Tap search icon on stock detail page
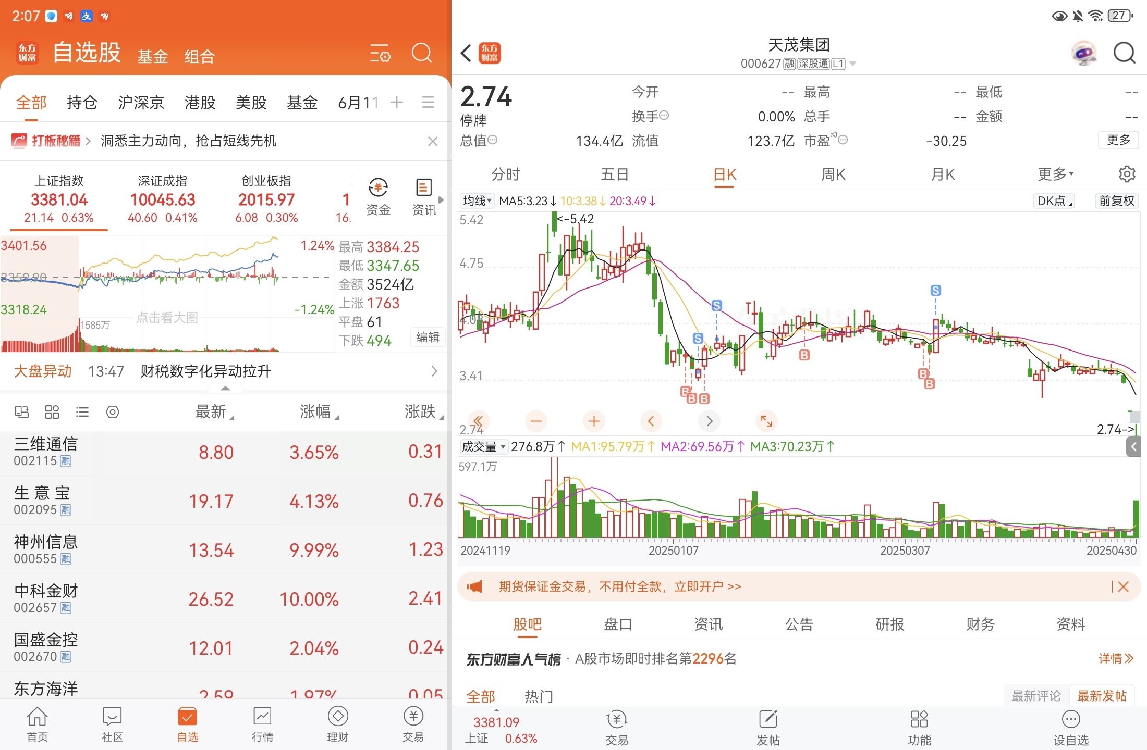 (x=1124, y=53)
